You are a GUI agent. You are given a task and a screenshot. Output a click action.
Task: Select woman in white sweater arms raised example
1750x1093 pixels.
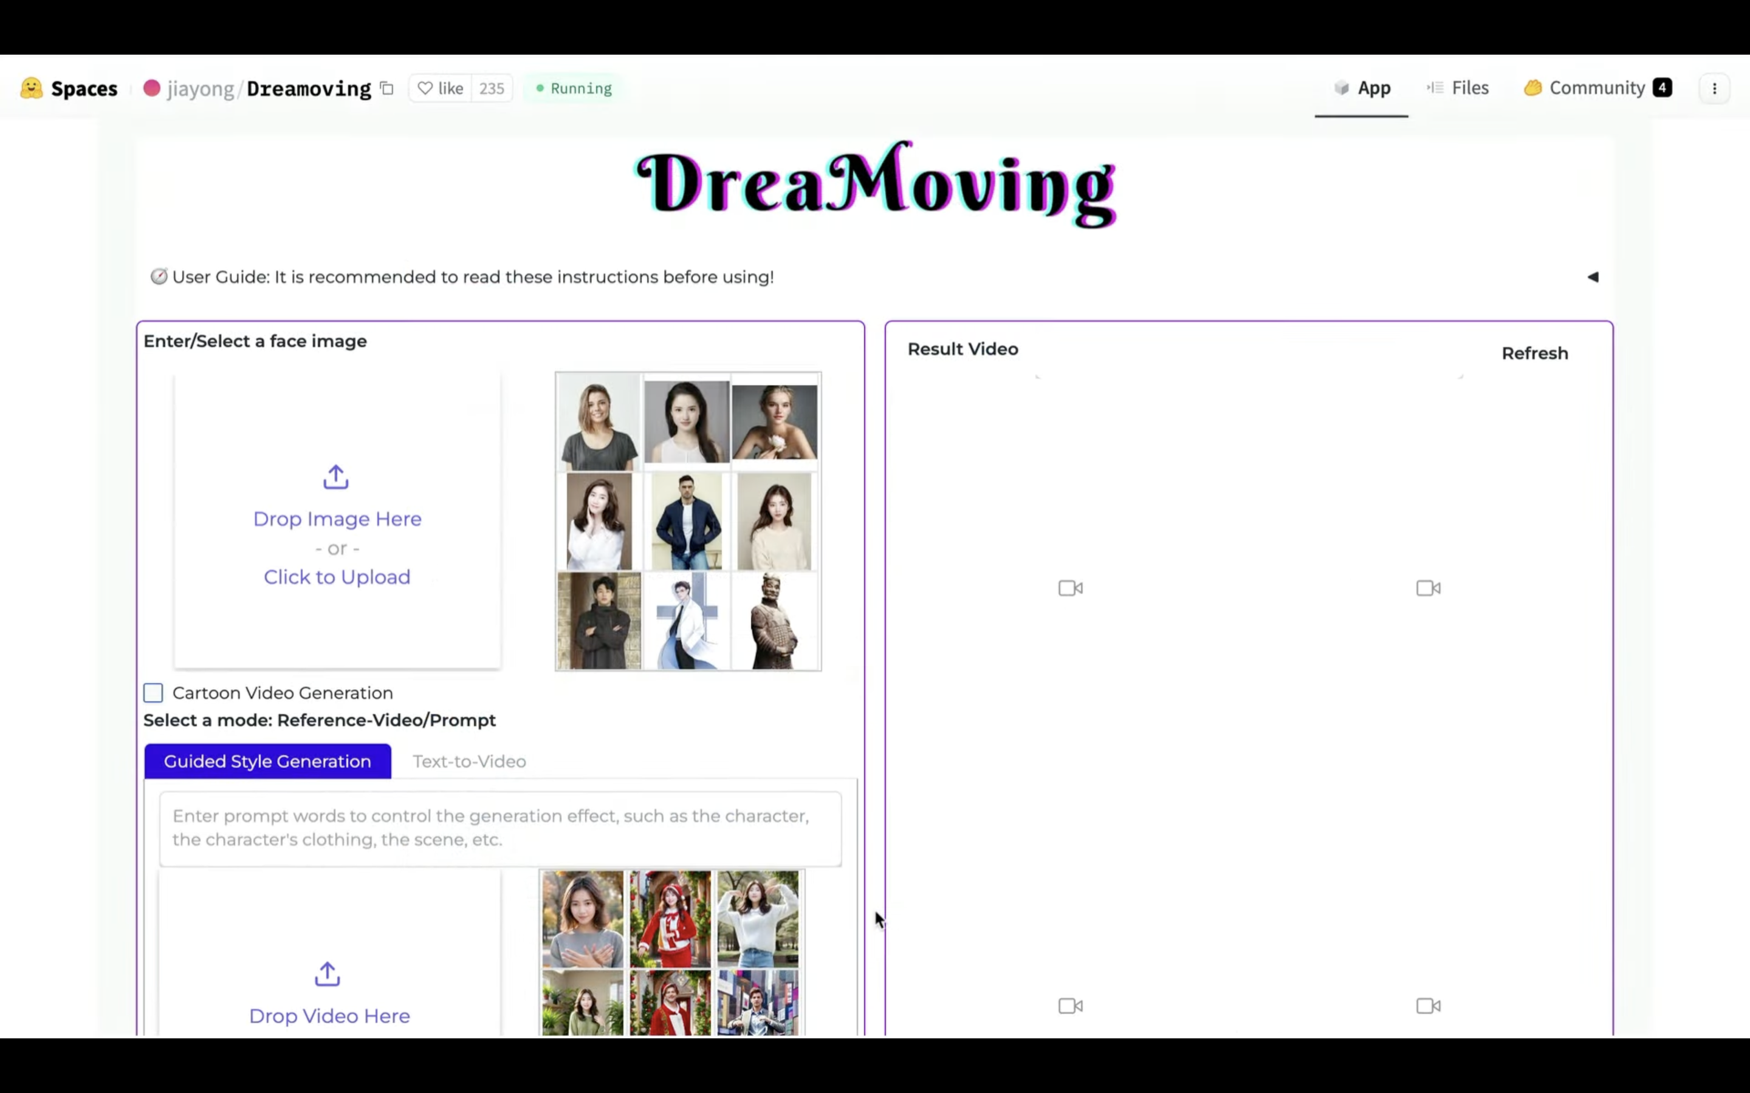click(x=758, y=919)
